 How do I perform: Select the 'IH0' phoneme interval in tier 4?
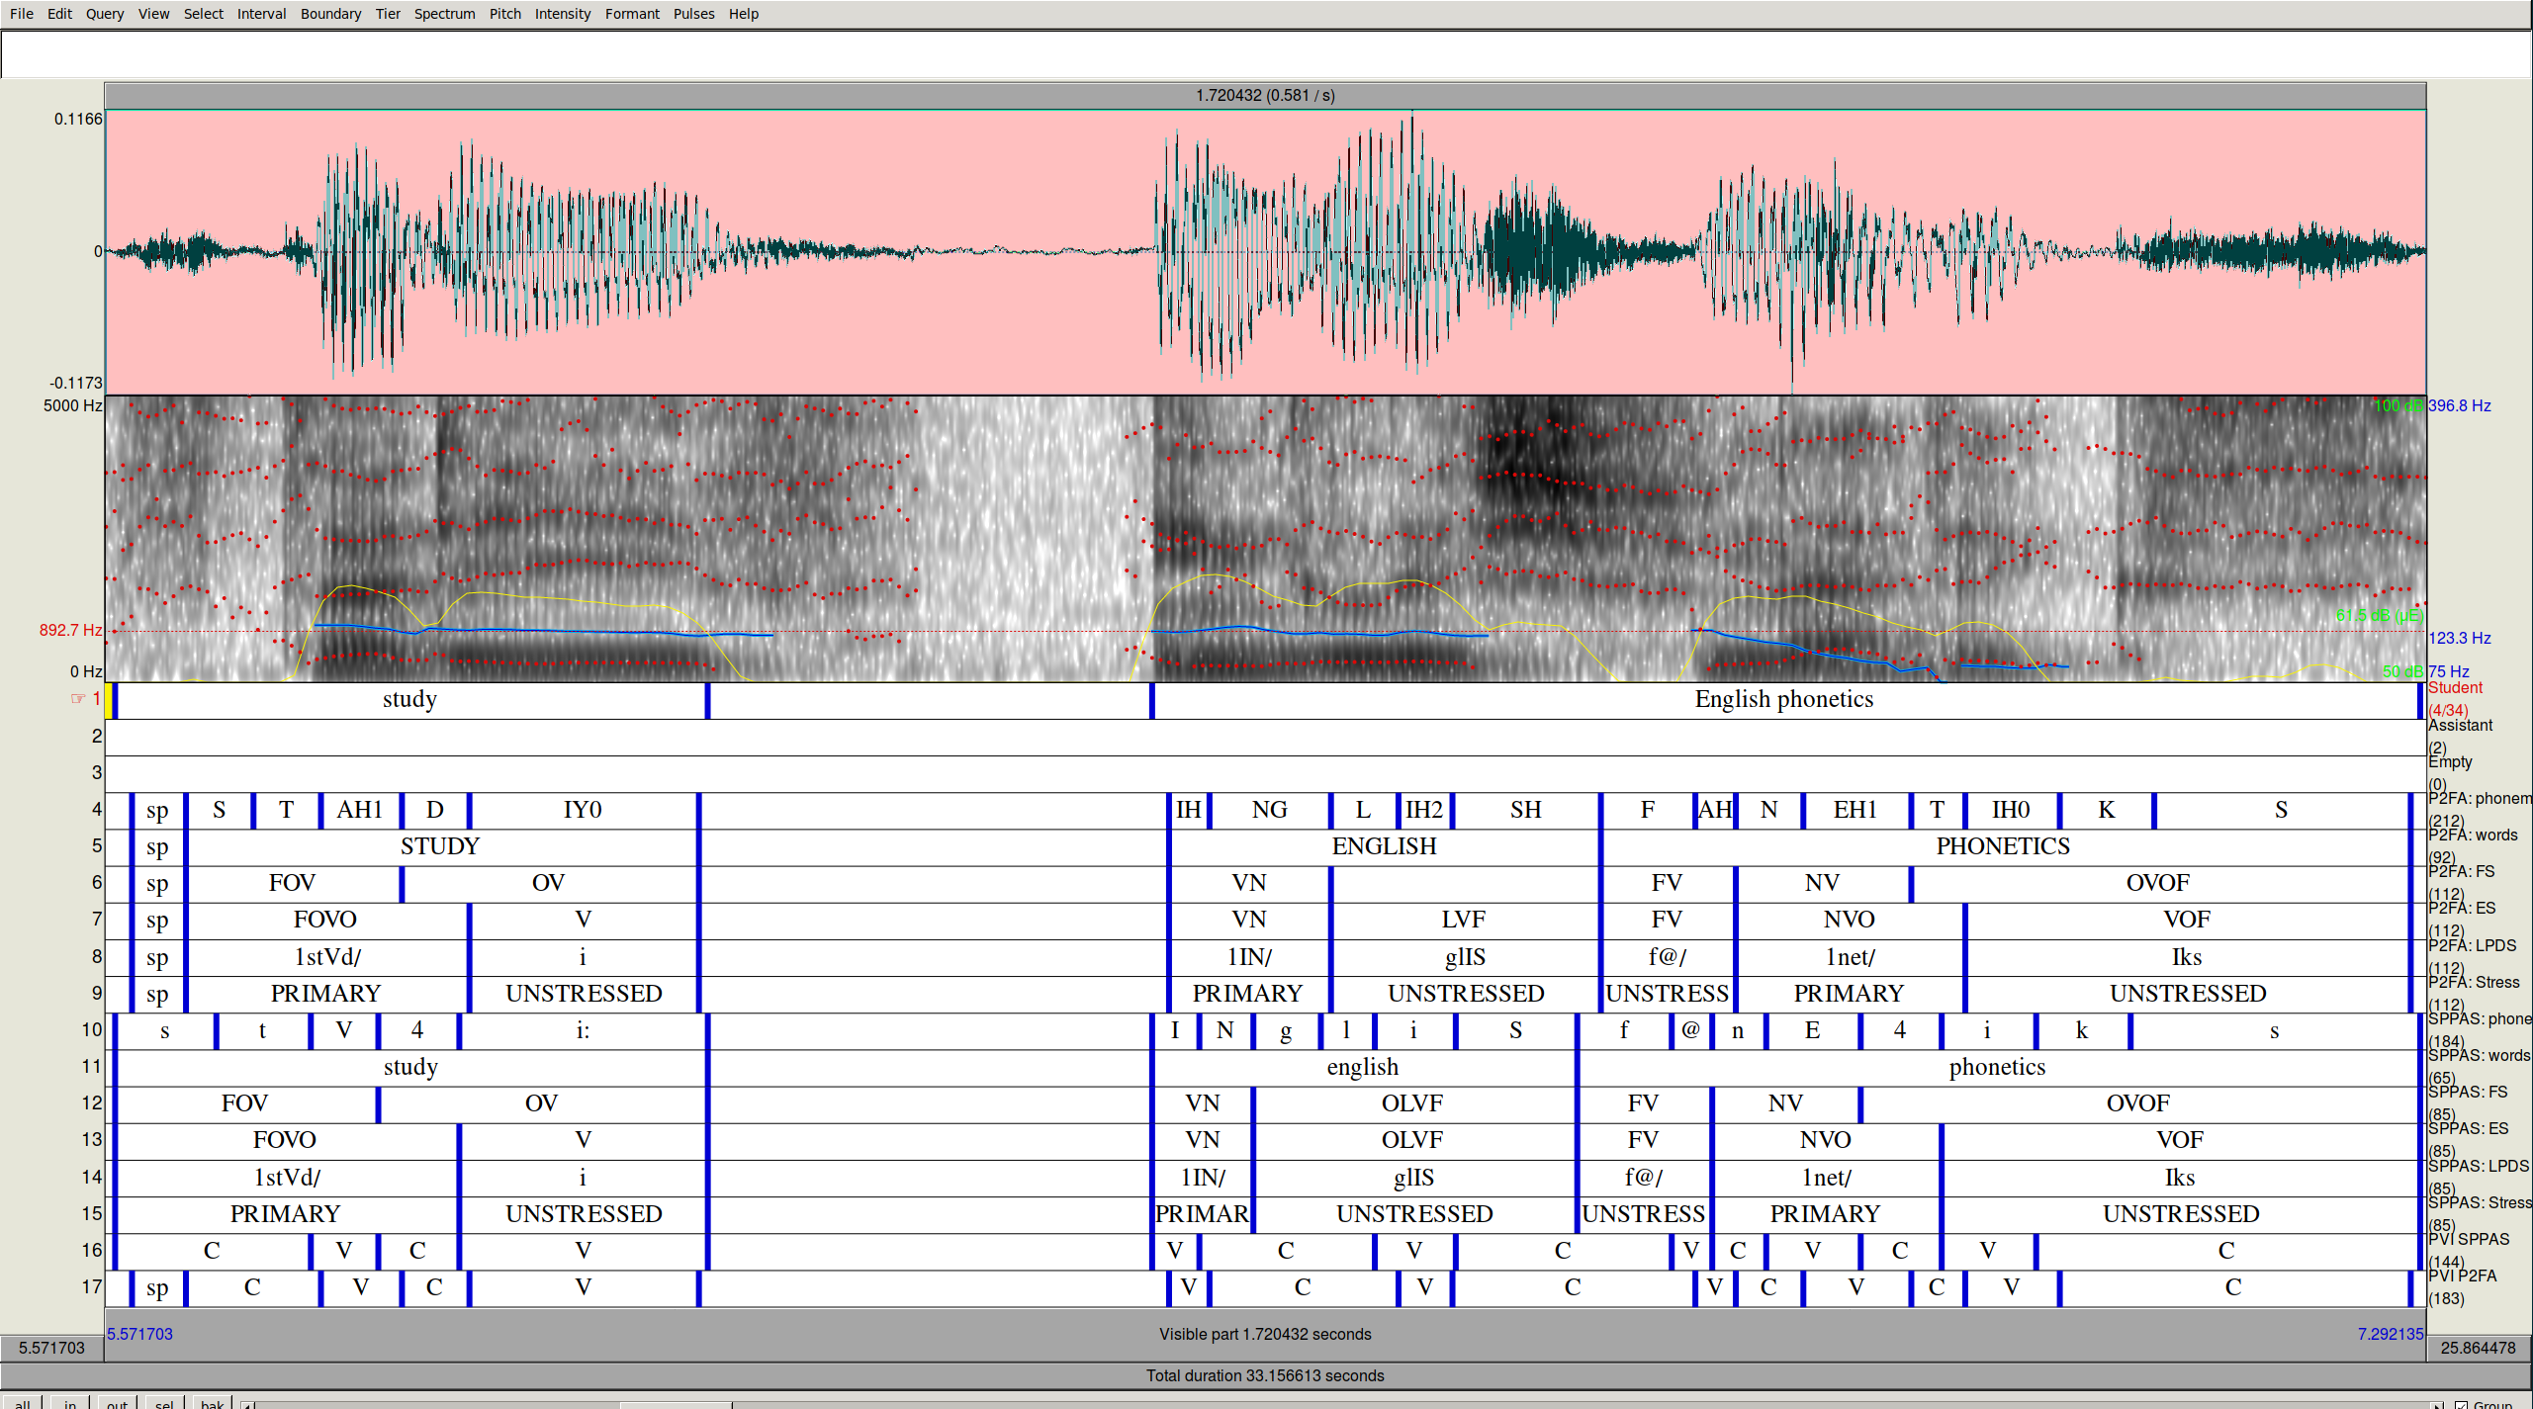coord(2011,810)
